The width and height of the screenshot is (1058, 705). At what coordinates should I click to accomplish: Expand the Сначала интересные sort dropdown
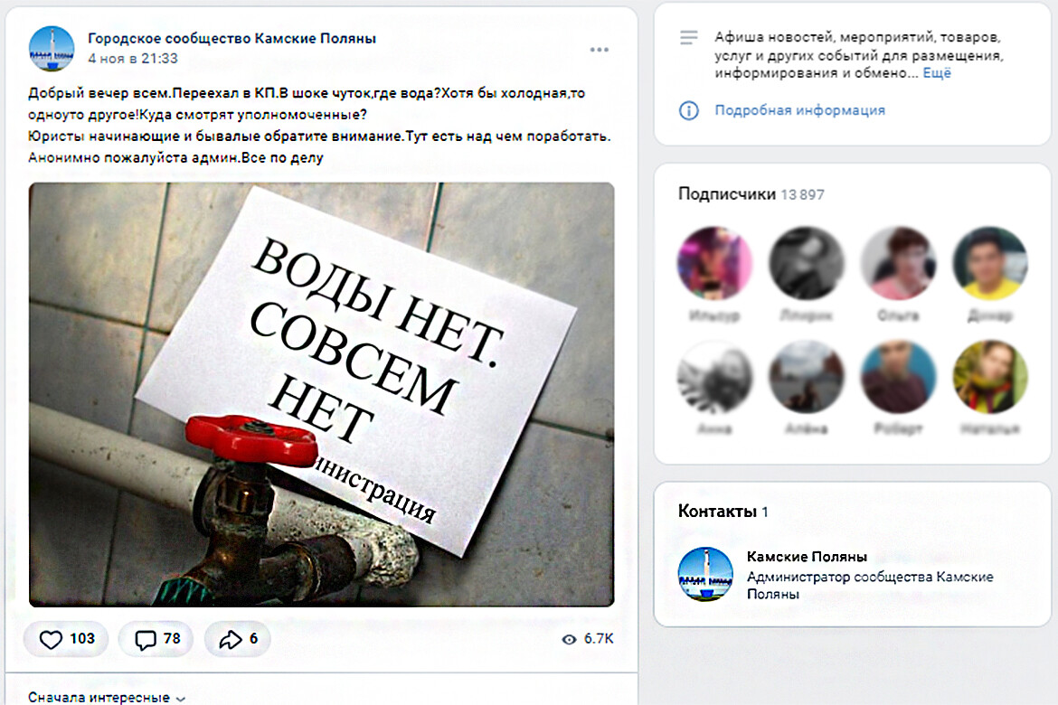coord(107,698)
